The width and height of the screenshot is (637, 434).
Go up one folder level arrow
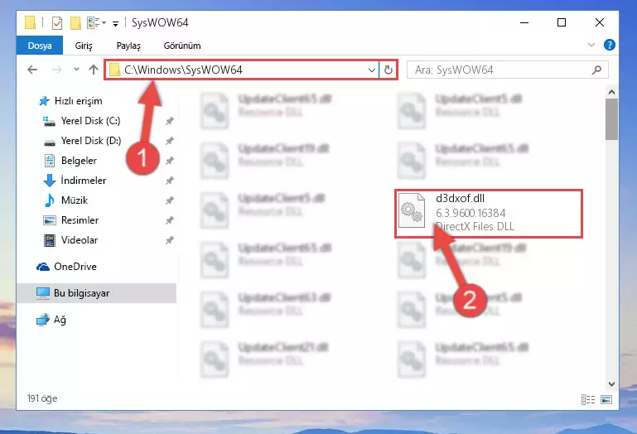(x=94, y=70)
